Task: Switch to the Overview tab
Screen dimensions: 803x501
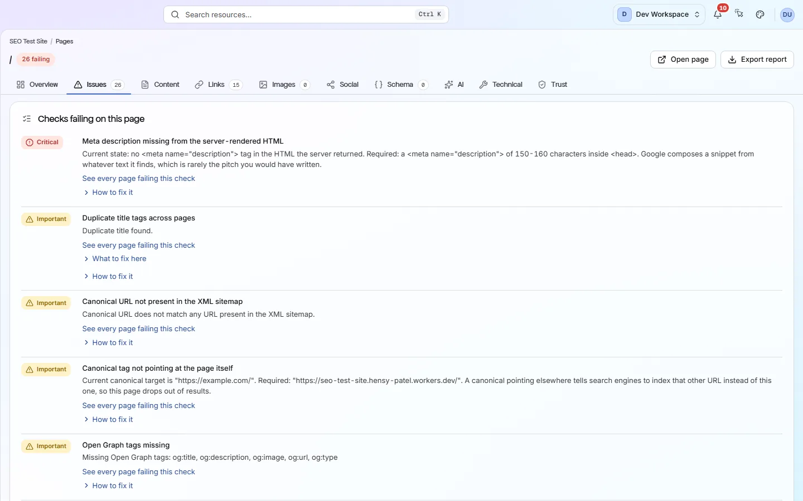Action: (x=37, y=85)
